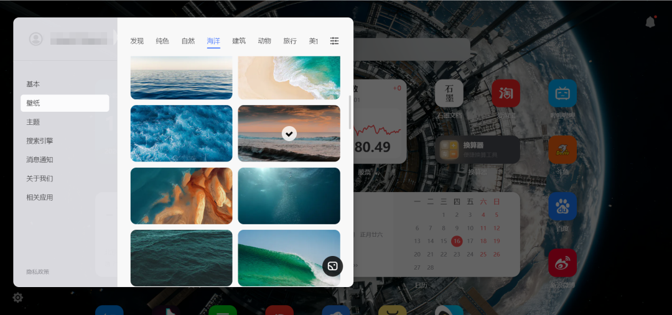
Task: Open the 隐私政策 link
Action: (x=38, y=272)
